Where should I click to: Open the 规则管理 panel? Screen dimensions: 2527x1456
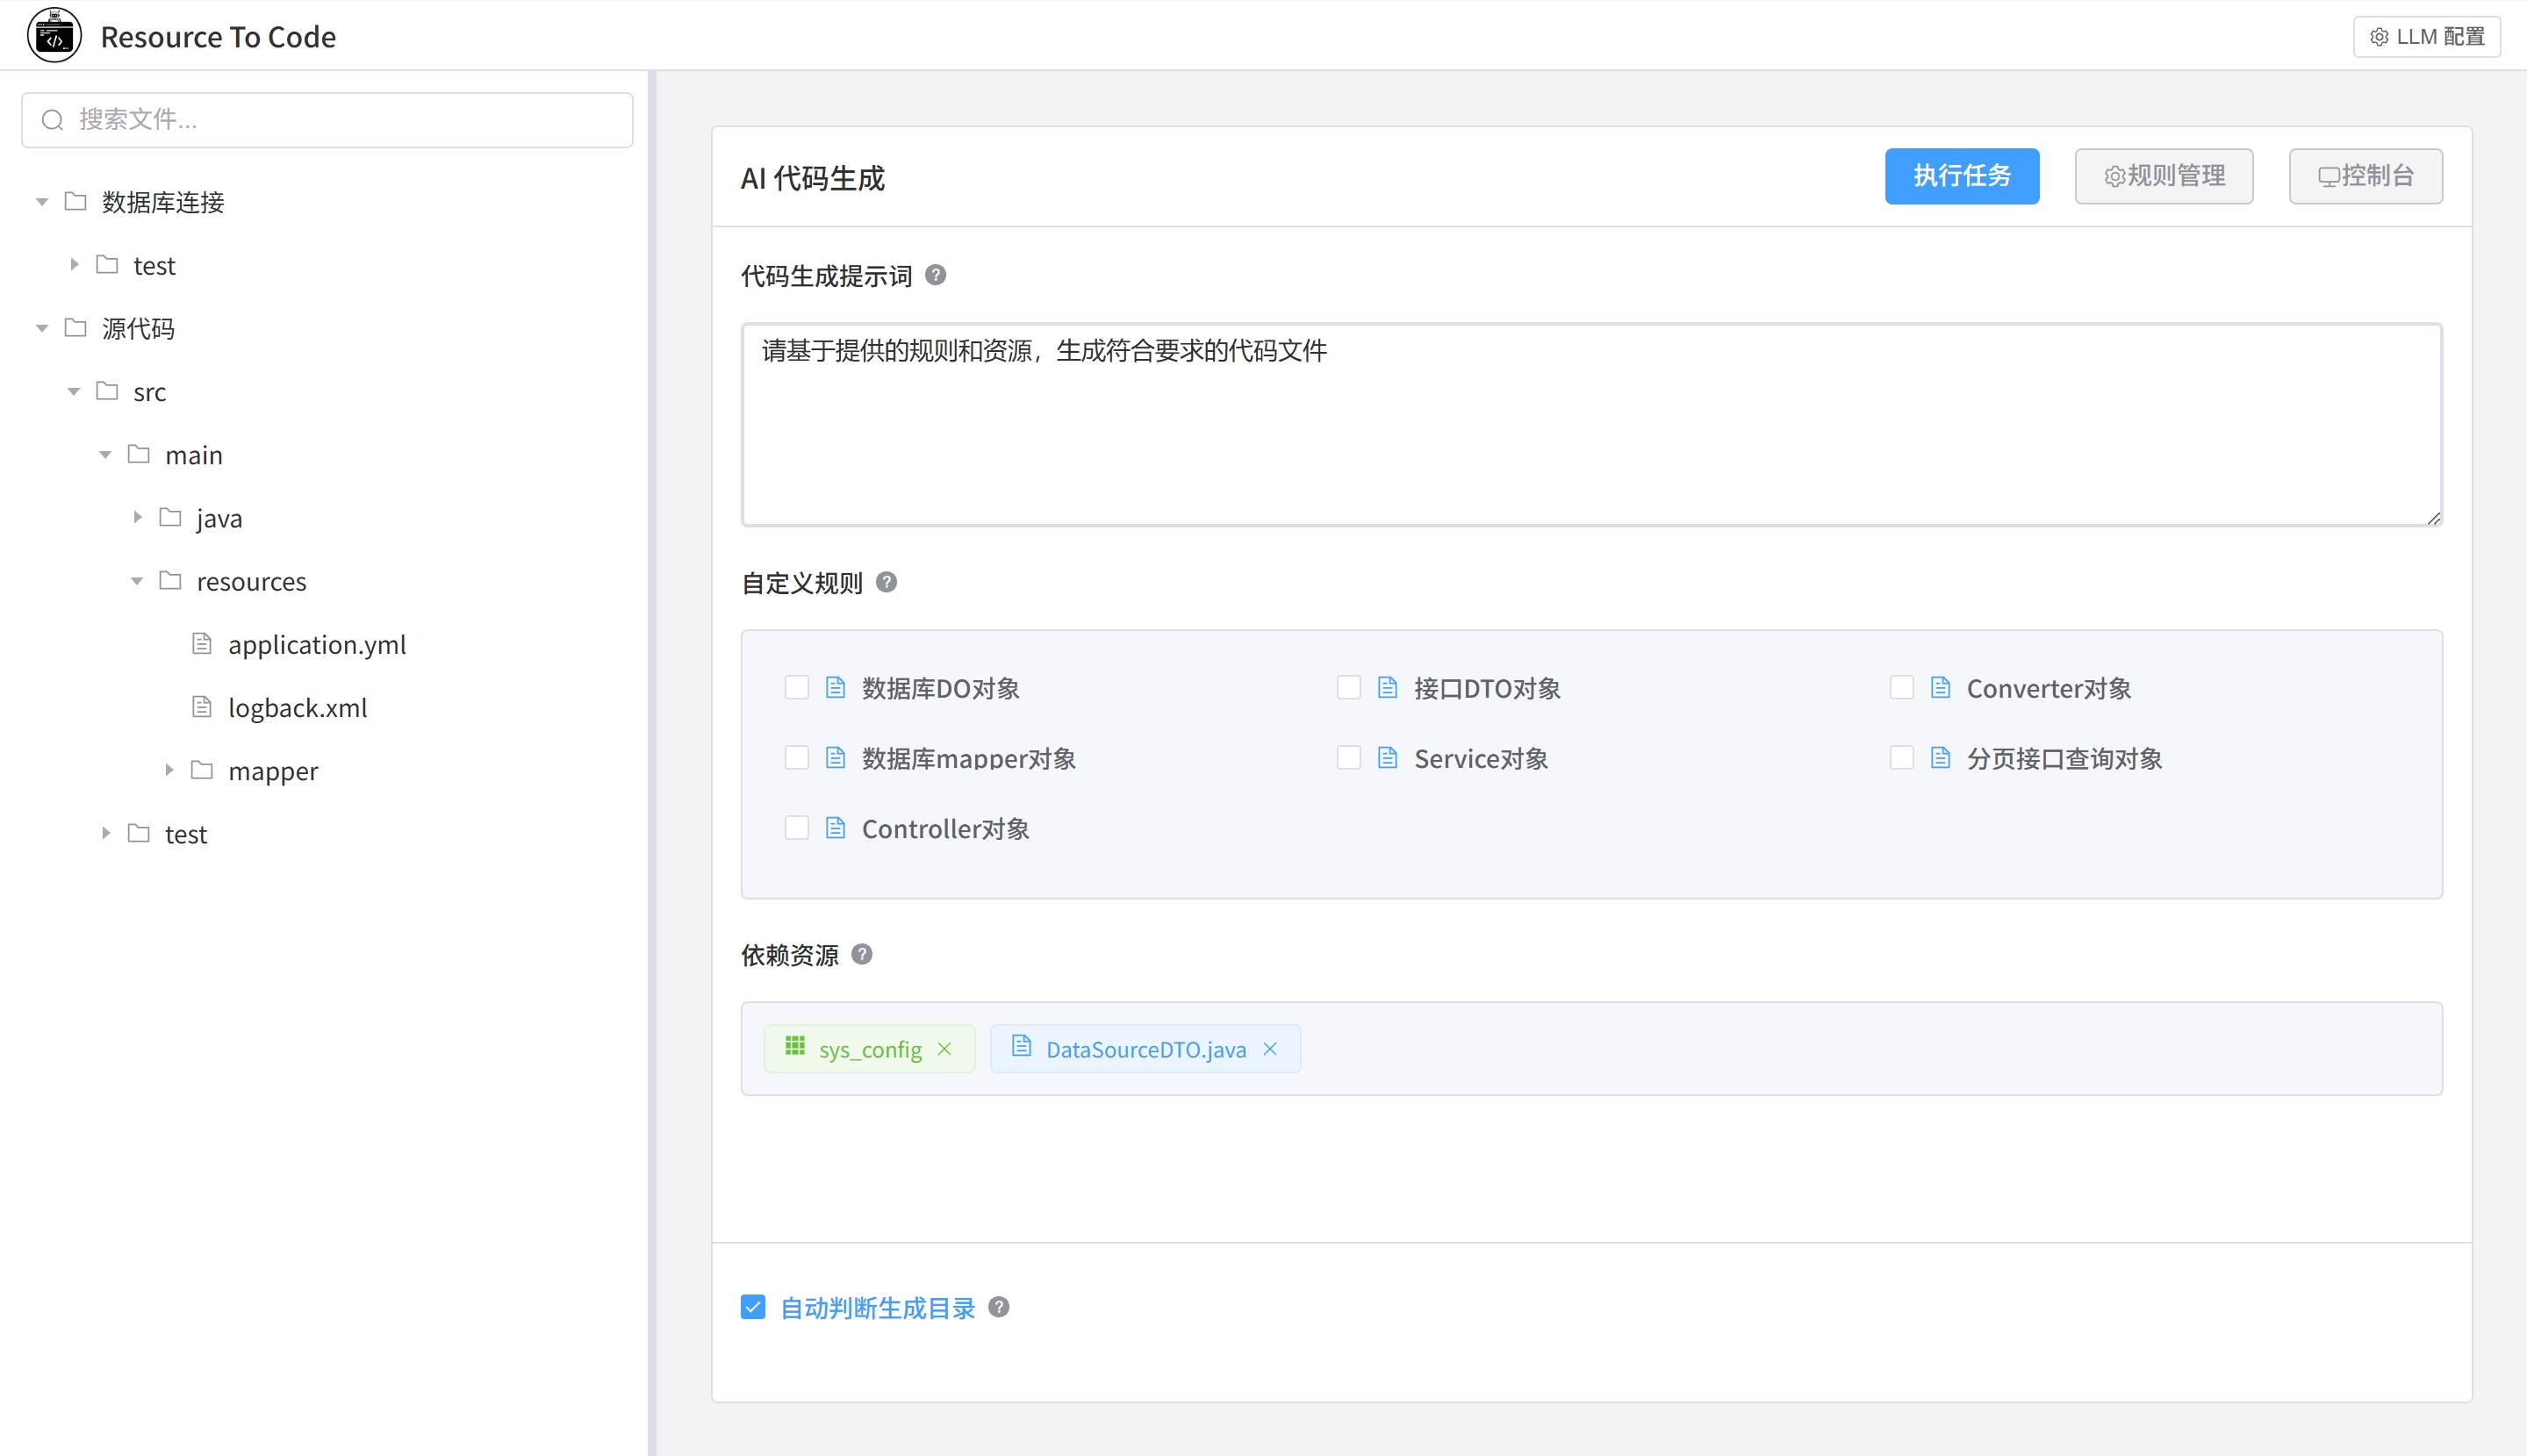pos(2163,176)
